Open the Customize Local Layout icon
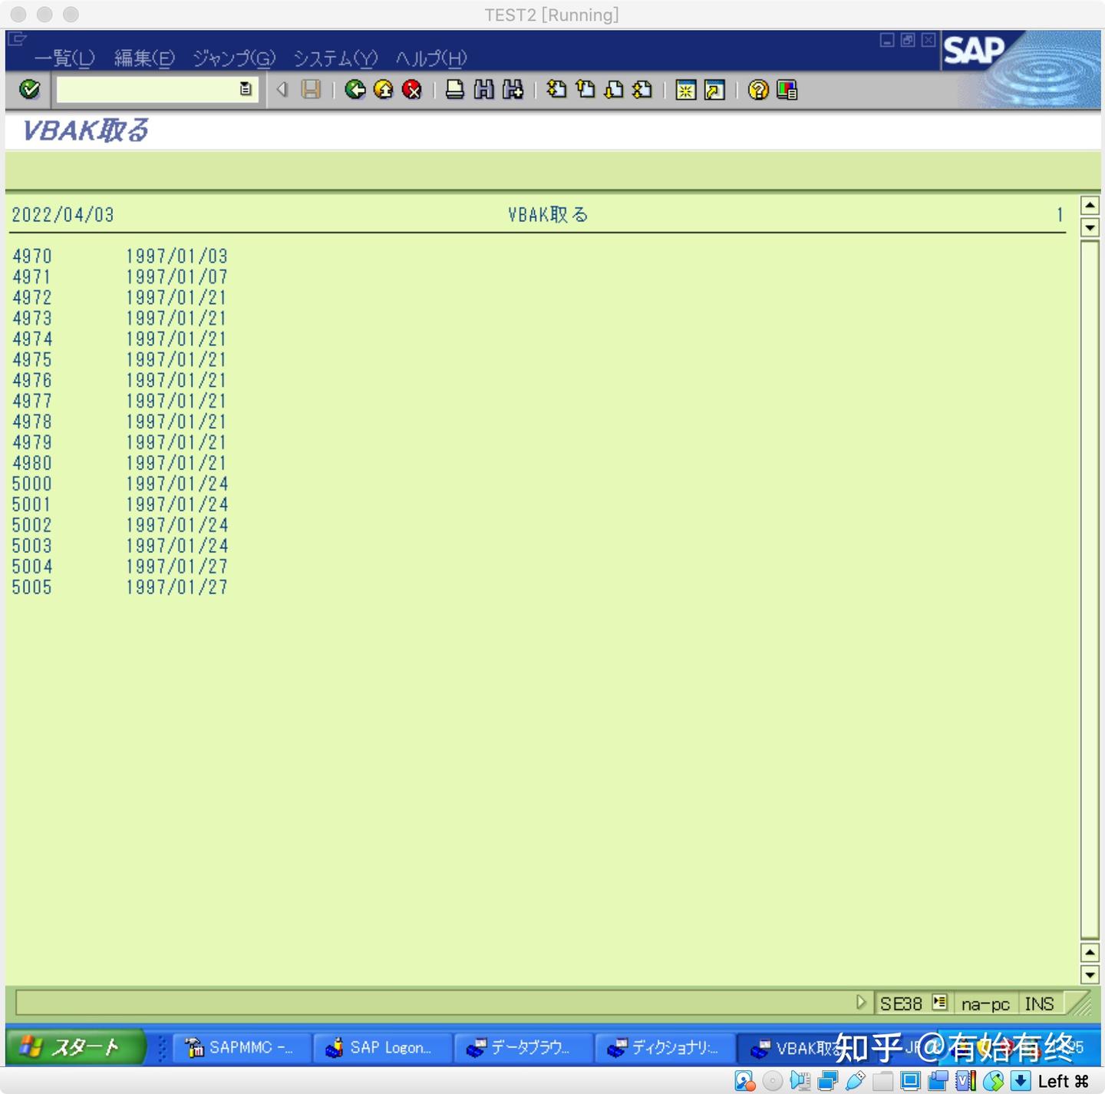This screenshot has height=1094, width=1105. click(787, 90)
